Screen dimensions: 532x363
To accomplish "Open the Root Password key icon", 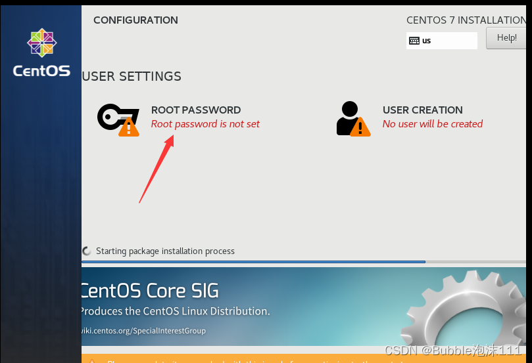I will click(x=118, y=120).
